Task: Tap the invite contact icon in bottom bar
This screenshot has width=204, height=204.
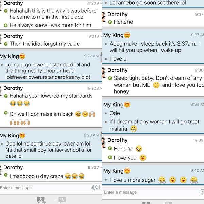Action: point(41,200)
